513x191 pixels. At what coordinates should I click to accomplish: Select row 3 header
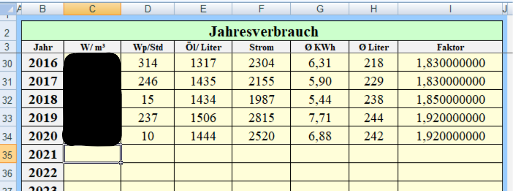[x=8, y=47]
